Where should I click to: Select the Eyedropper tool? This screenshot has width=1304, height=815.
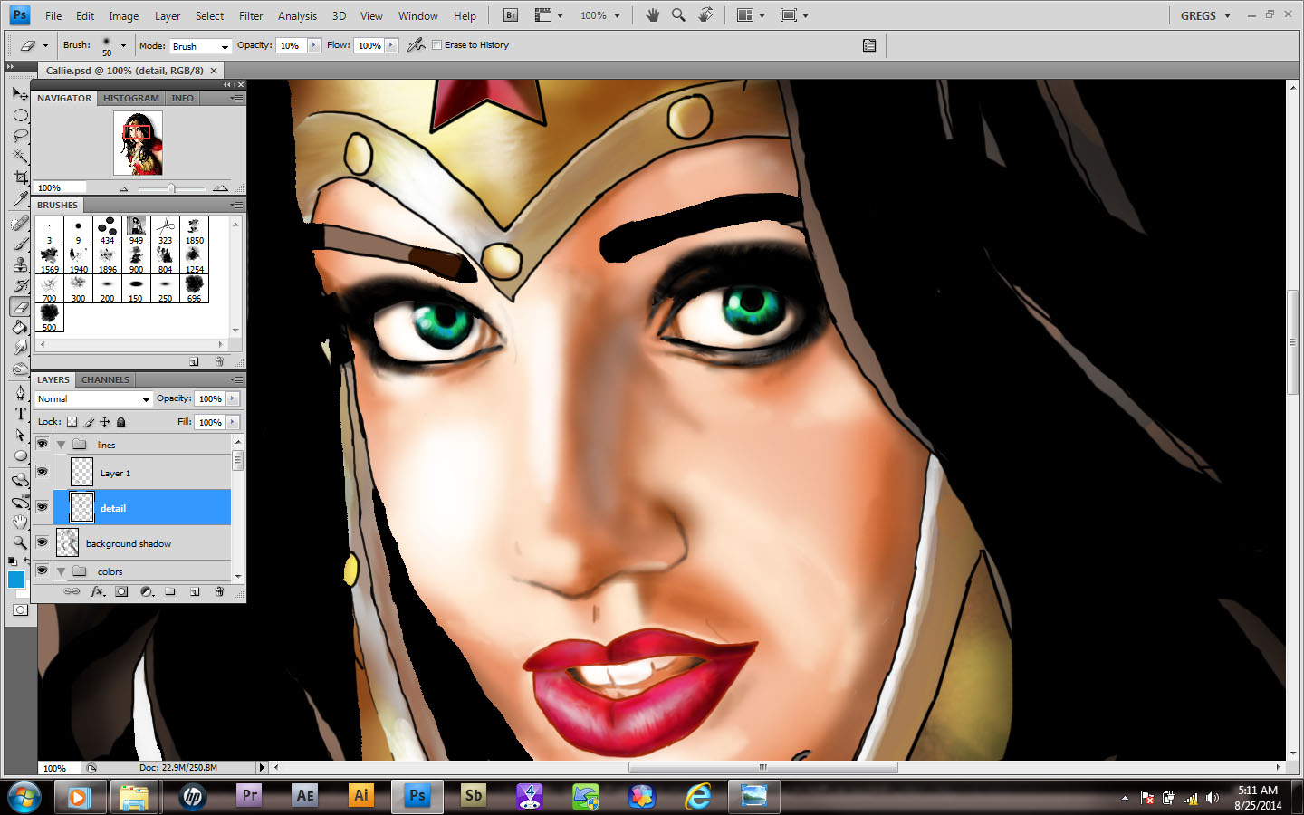click(x=20, y=198)
